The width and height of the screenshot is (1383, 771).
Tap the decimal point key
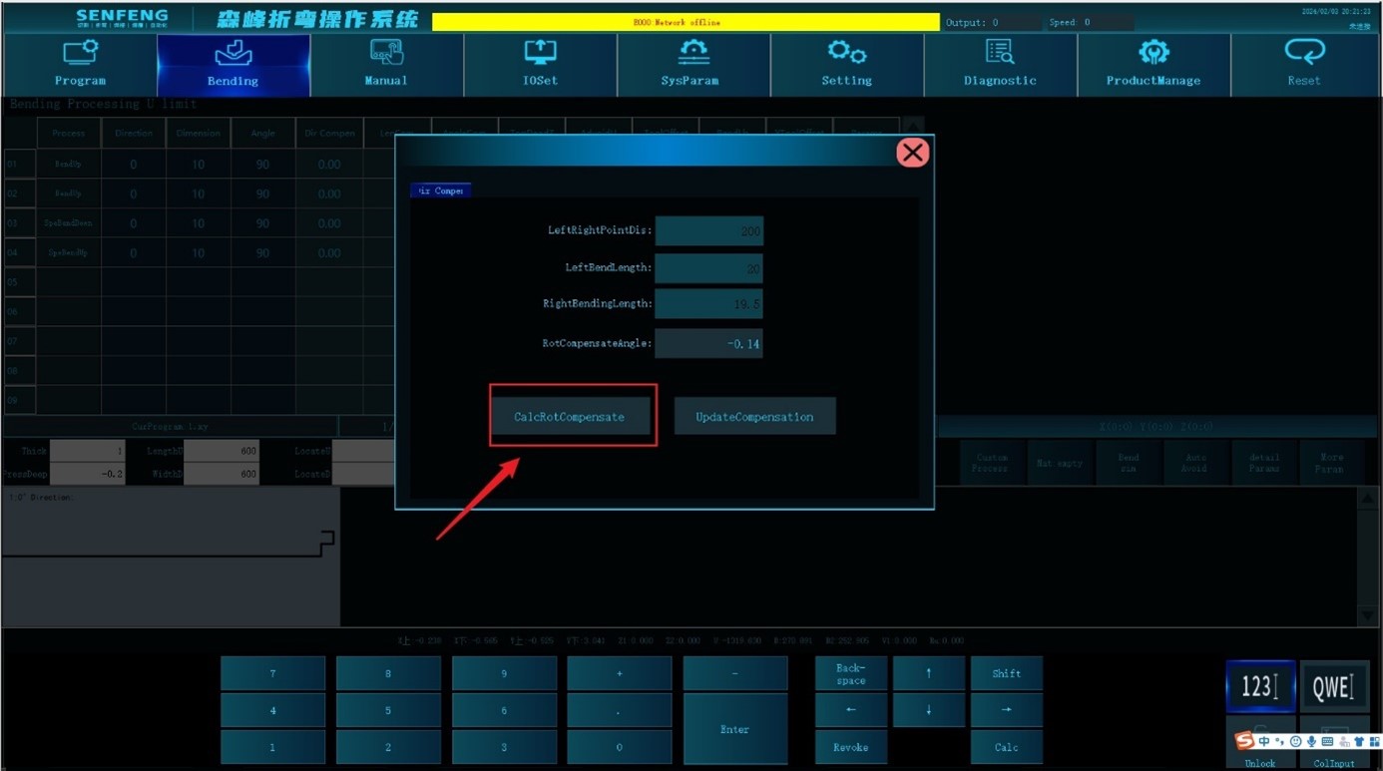point(620,710)
